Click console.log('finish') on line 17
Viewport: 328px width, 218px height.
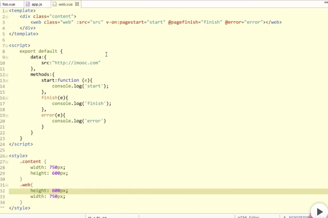pos(82,103)
